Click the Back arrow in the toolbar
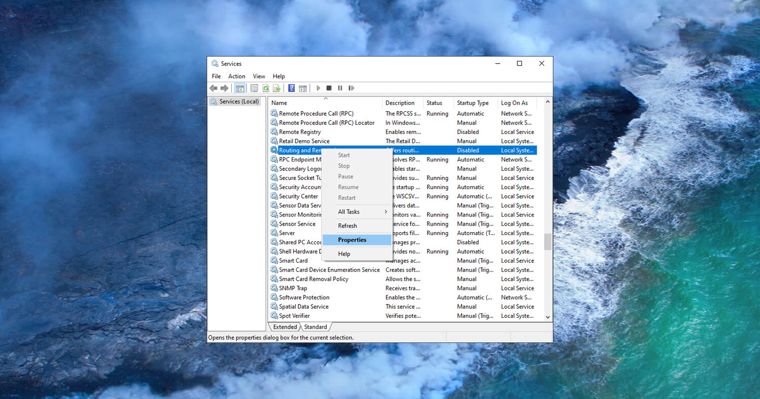 click(213, 88)
